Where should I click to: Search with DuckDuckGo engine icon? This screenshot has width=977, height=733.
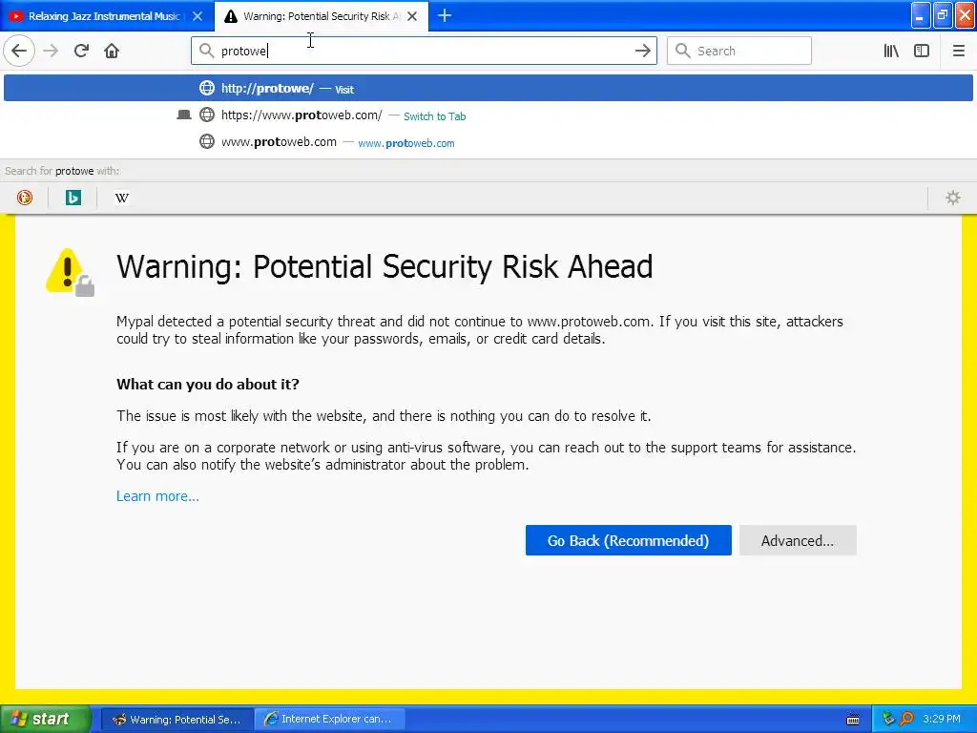[24, 198]
